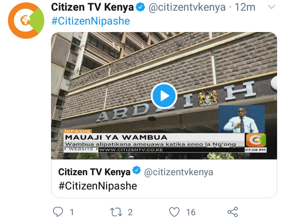285x224 pixels.
Task: Play the Citizen Nipashe video
Action: pos(164,96)
